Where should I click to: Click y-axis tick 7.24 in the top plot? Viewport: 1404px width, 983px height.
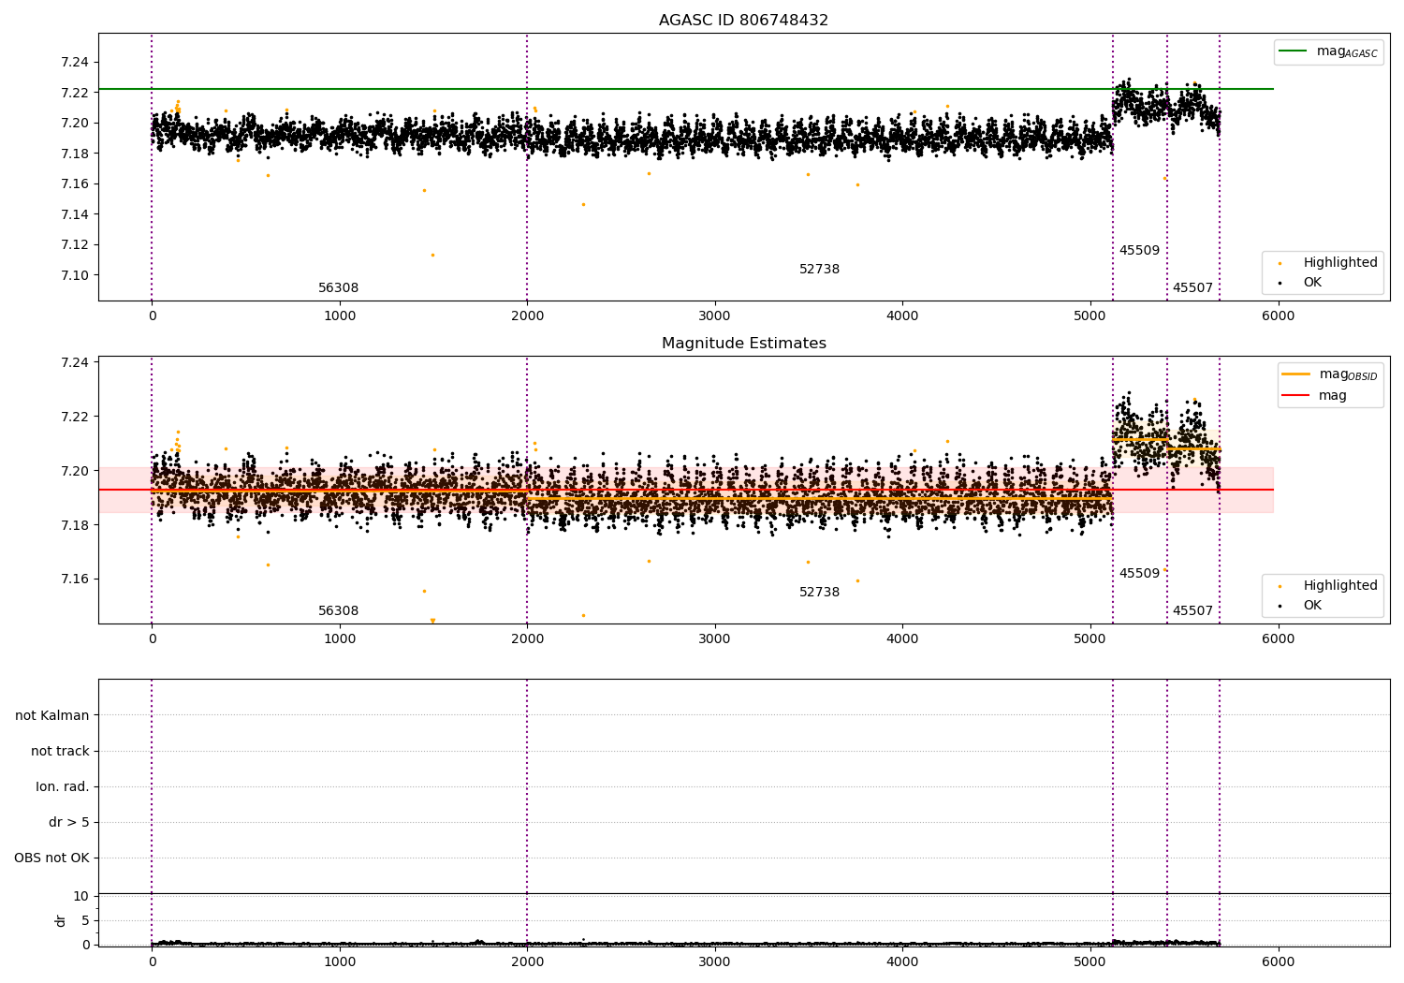[x=74, y=63]
